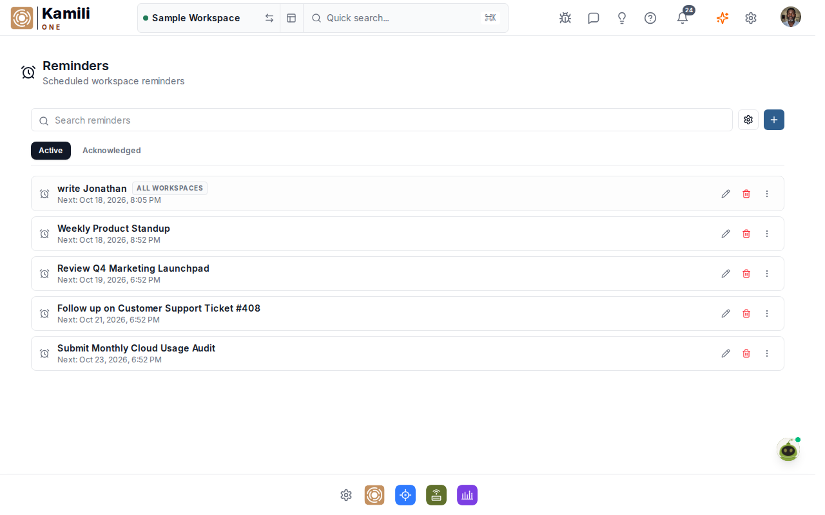The height and width of the screenshot is (515, 825).
Task: Open more options for Monthly Cloud Usage Audit
Action: [767, 353]
